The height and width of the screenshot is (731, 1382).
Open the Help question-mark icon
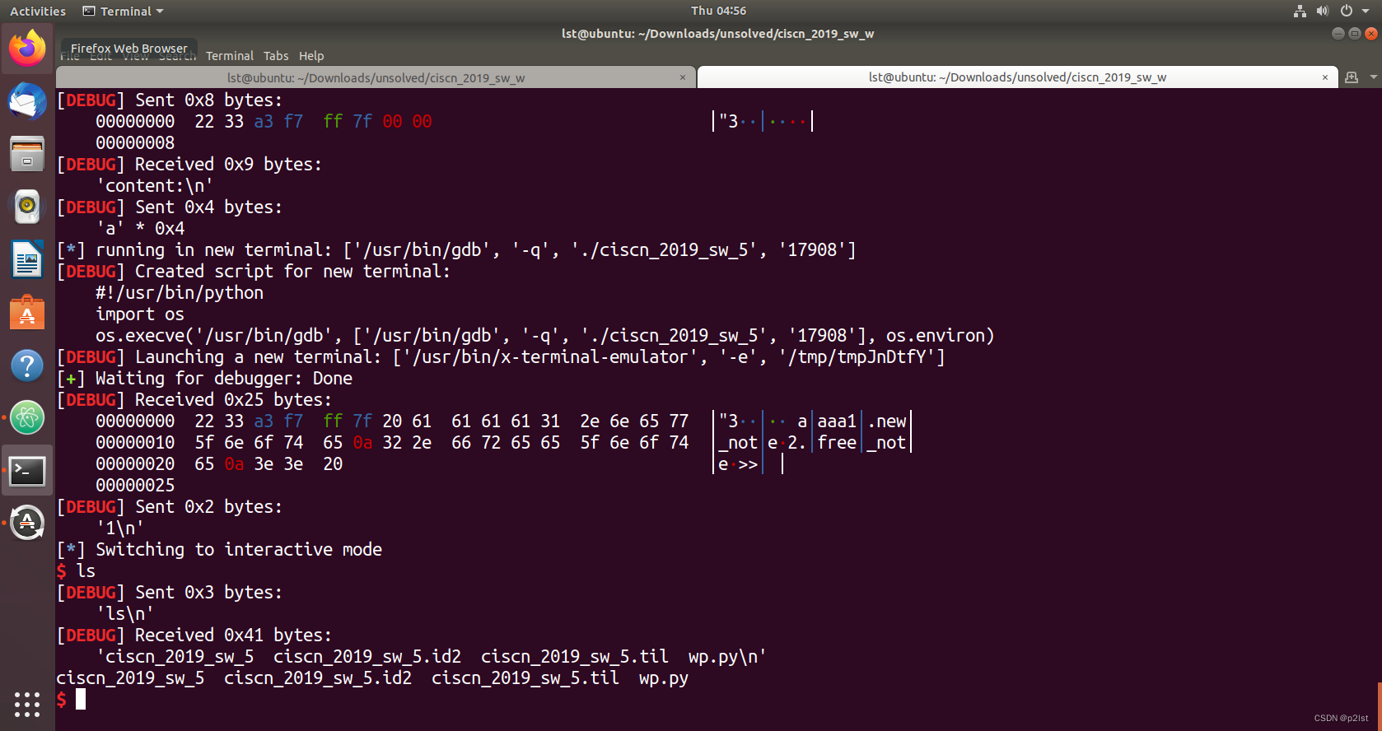click(27, 365)
